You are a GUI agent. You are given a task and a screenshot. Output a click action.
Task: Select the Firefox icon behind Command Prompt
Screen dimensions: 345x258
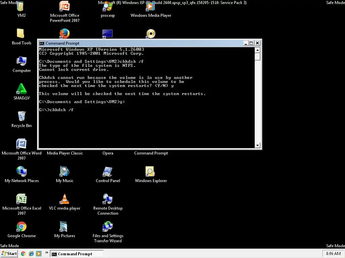tap(64, 34)
